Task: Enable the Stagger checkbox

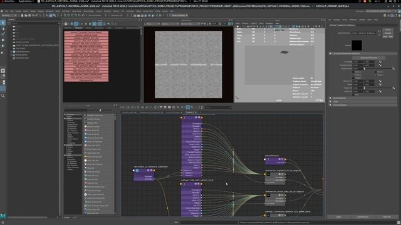Action: (x=353, y=78)
